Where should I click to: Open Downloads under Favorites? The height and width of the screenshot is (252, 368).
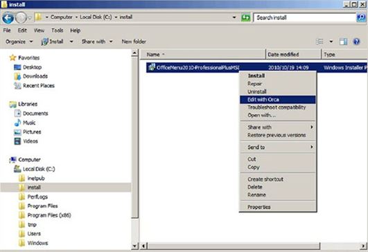35,76
